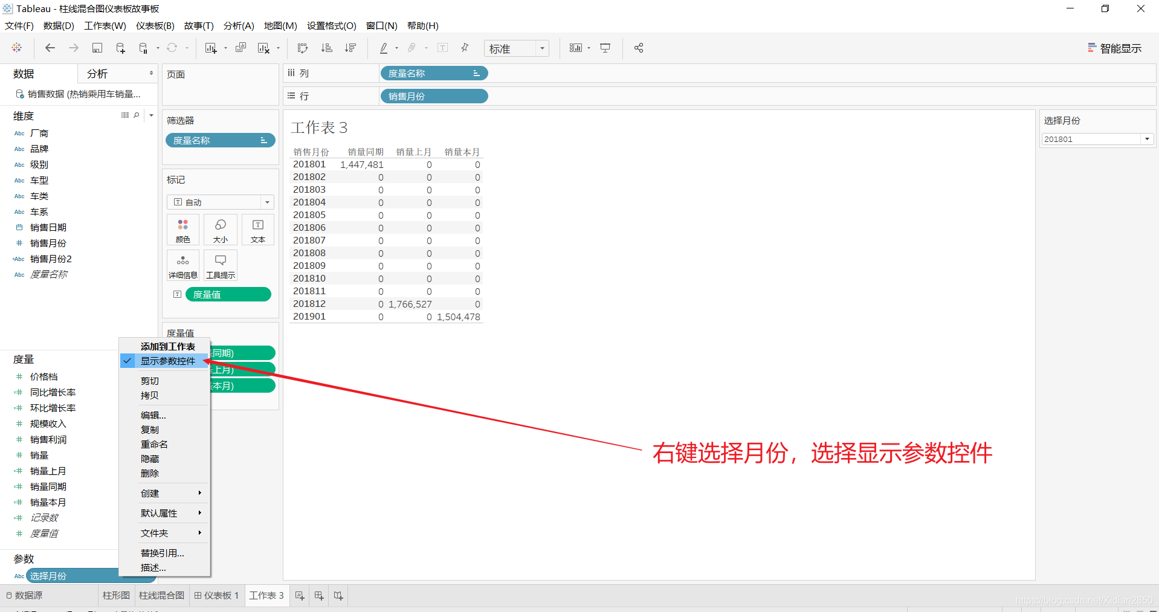This screenshot has width=1159, height=612.
Task: Click the save icon in toolbar
Action: [x=97, y=48]
